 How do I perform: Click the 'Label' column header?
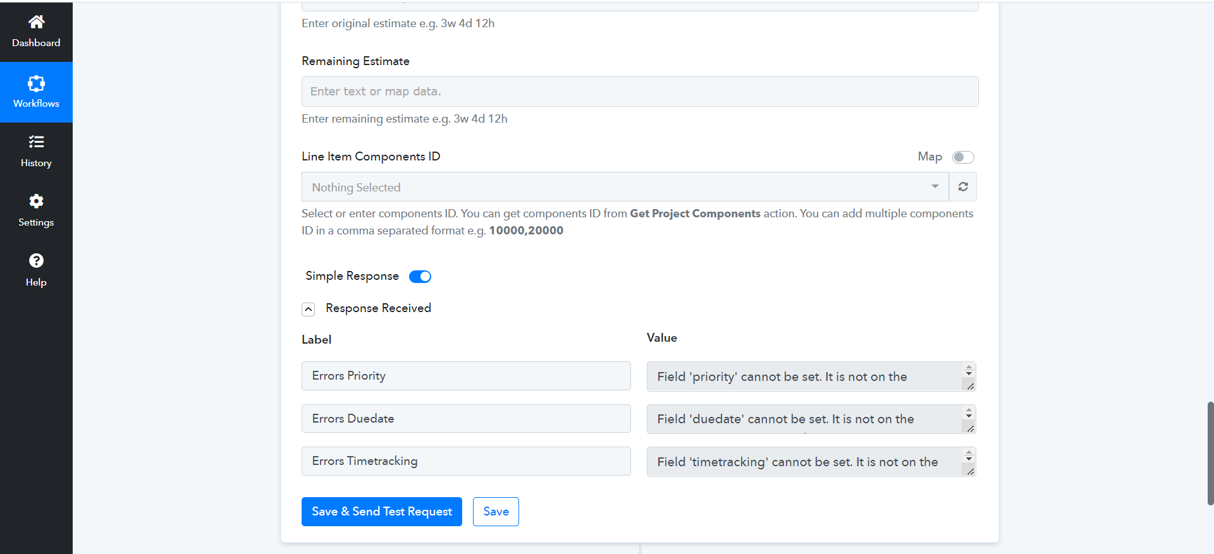coord(316,340)
